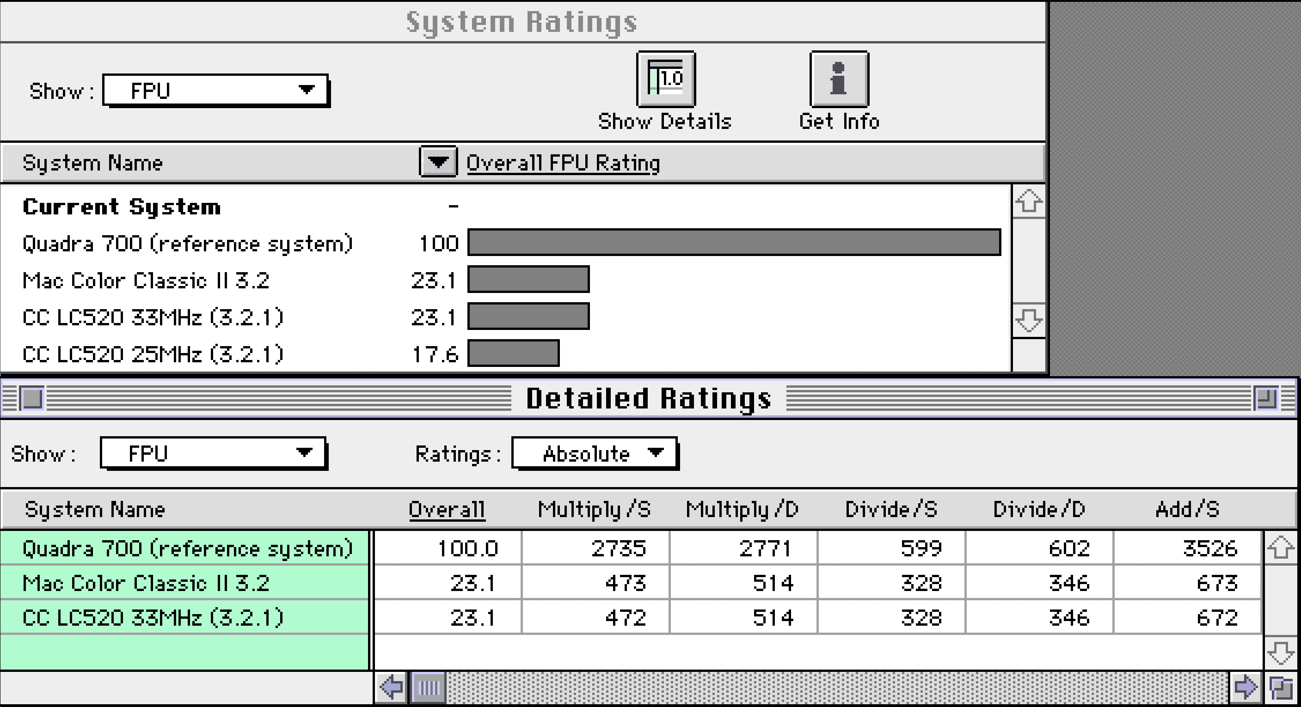Click Detailed Ratings vertical scroll up arrow
Screen dimensions: 1301x707
pos(1280,548)
